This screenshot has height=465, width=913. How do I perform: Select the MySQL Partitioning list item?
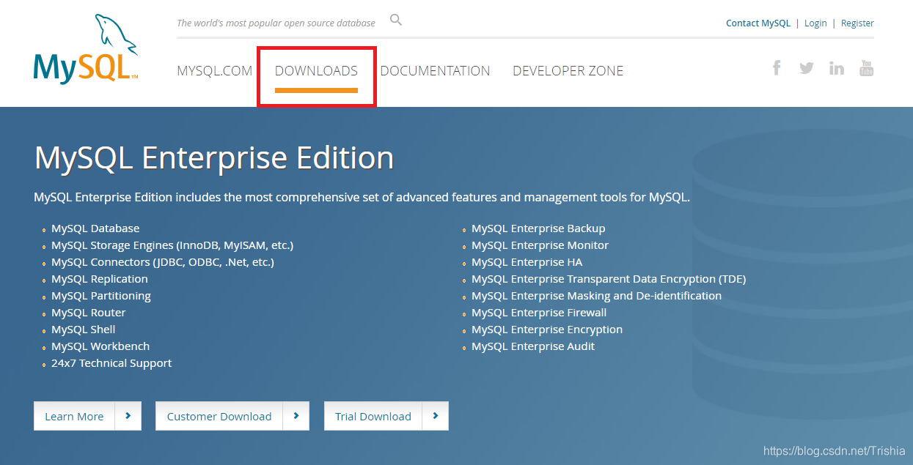click(101, 296)
